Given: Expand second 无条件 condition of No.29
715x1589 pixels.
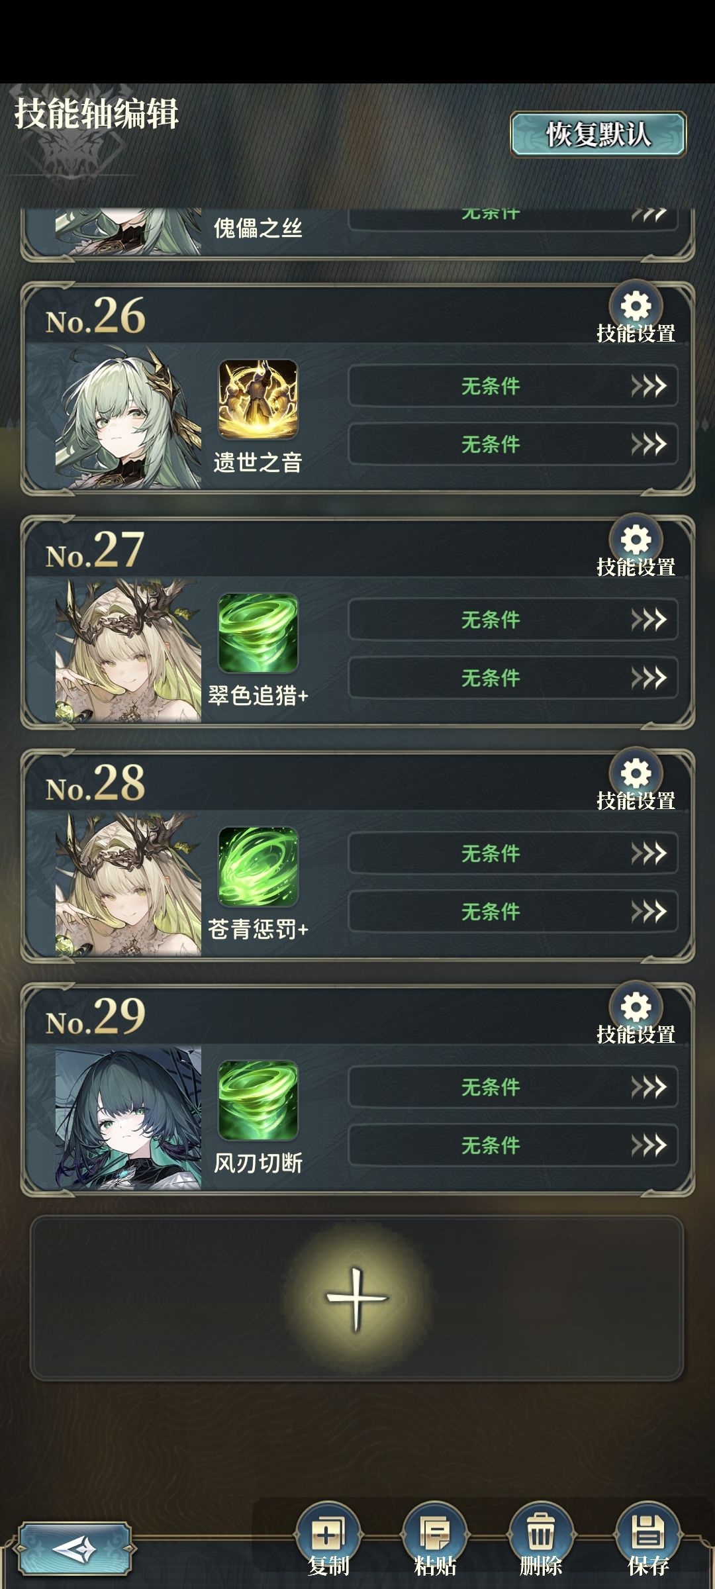Looking at the screenshot, I should [513, 1145].
